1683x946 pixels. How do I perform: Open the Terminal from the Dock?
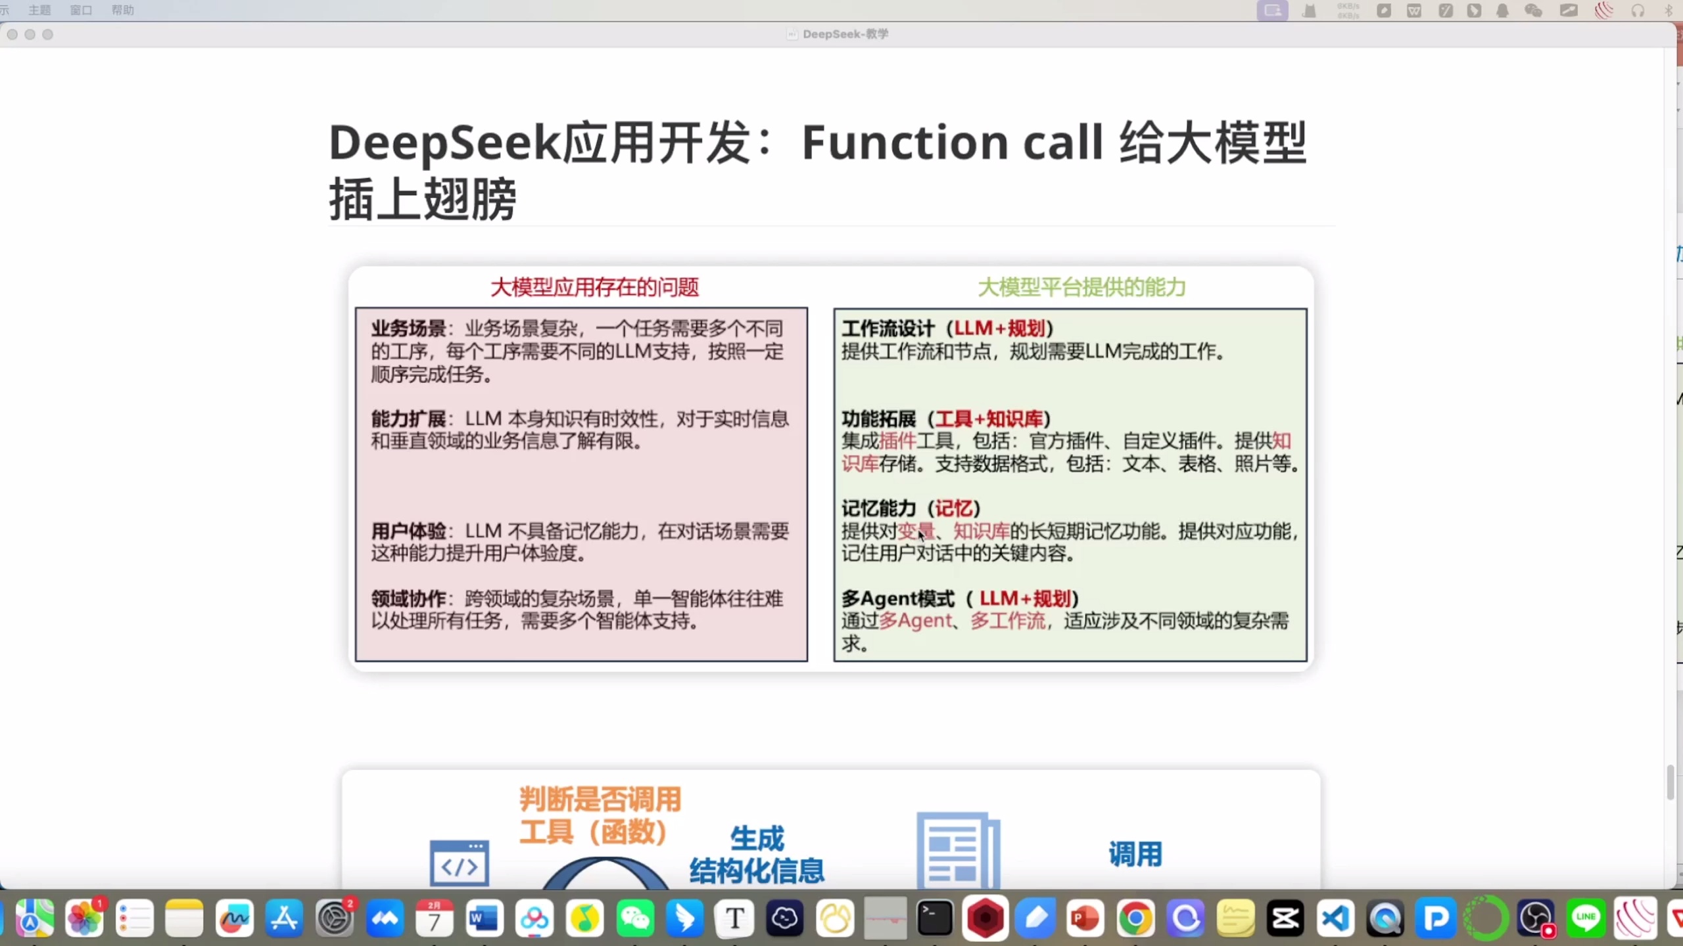point(934,918)
